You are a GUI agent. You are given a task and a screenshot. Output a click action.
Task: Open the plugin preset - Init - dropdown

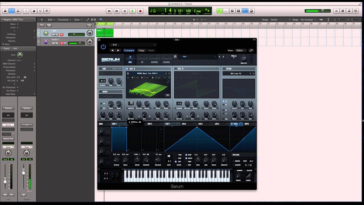pyautogui.click(x=133, y=45)
